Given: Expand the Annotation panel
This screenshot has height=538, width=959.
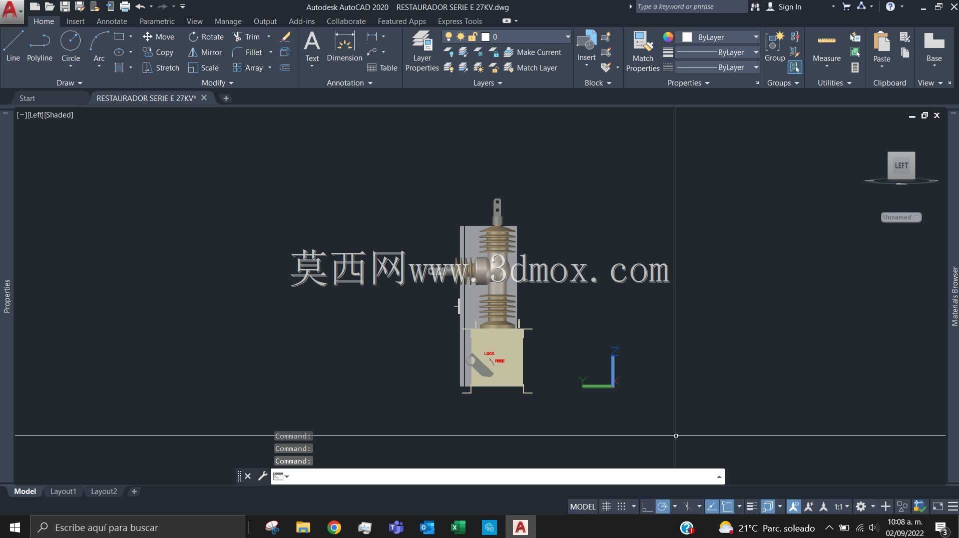Looking at the screenshot, I should click(349, 82).
